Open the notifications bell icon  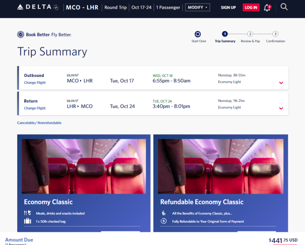267,8
